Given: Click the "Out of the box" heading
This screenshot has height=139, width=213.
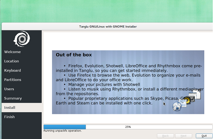Looking at the screenshot, I should pos(74,55).
